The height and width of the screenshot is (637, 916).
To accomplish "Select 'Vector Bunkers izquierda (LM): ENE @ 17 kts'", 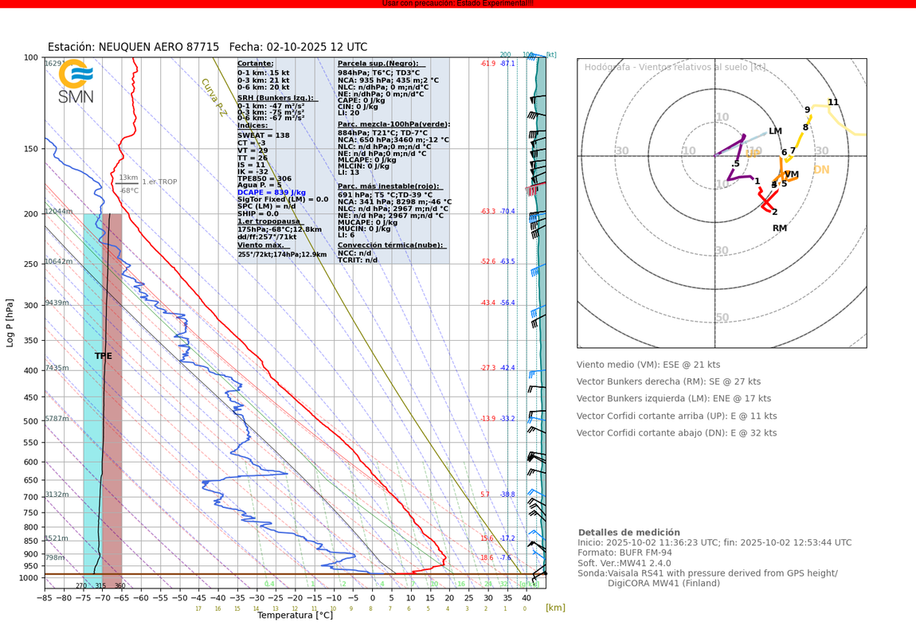I will tap(674, 399).
